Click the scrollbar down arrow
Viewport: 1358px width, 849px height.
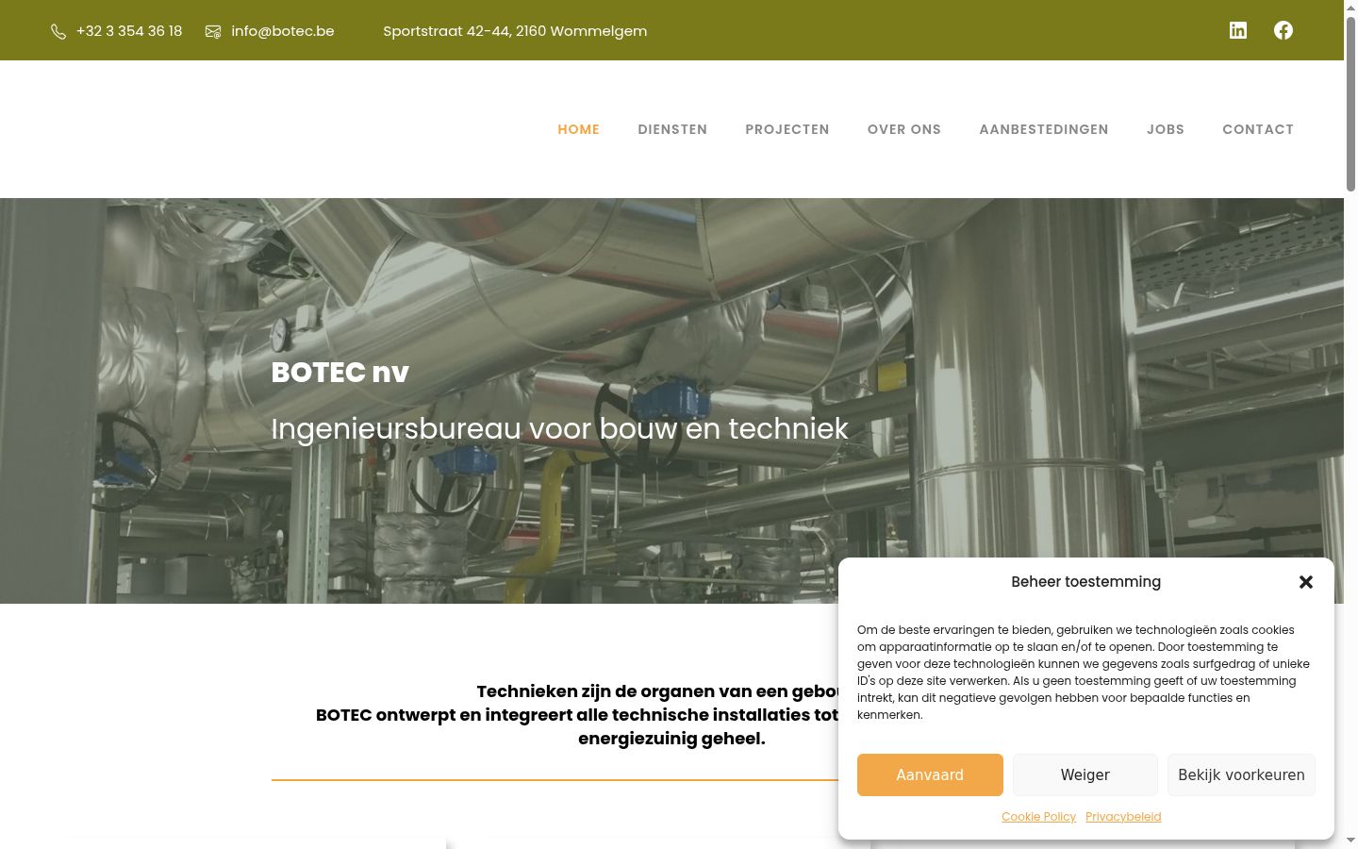[x=1350, y=841]
